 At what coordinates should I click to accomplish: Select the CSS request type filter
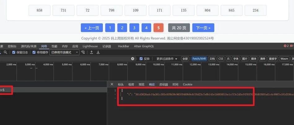(221, 59)
